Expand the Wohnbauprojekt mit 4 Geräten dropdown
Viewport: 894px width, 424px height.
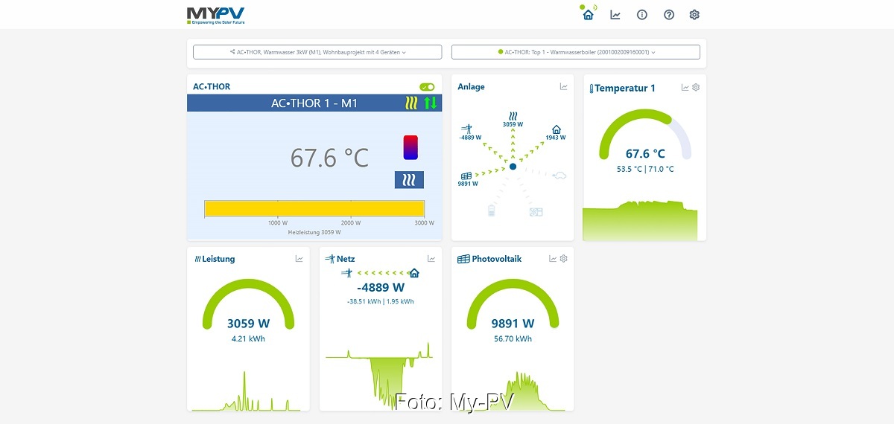click(317, 52)
